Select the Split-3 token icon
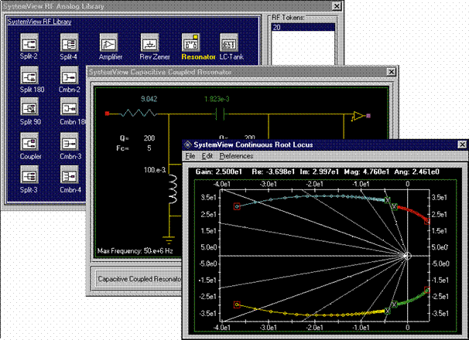The image size is (469, 340). coord(29,175)
